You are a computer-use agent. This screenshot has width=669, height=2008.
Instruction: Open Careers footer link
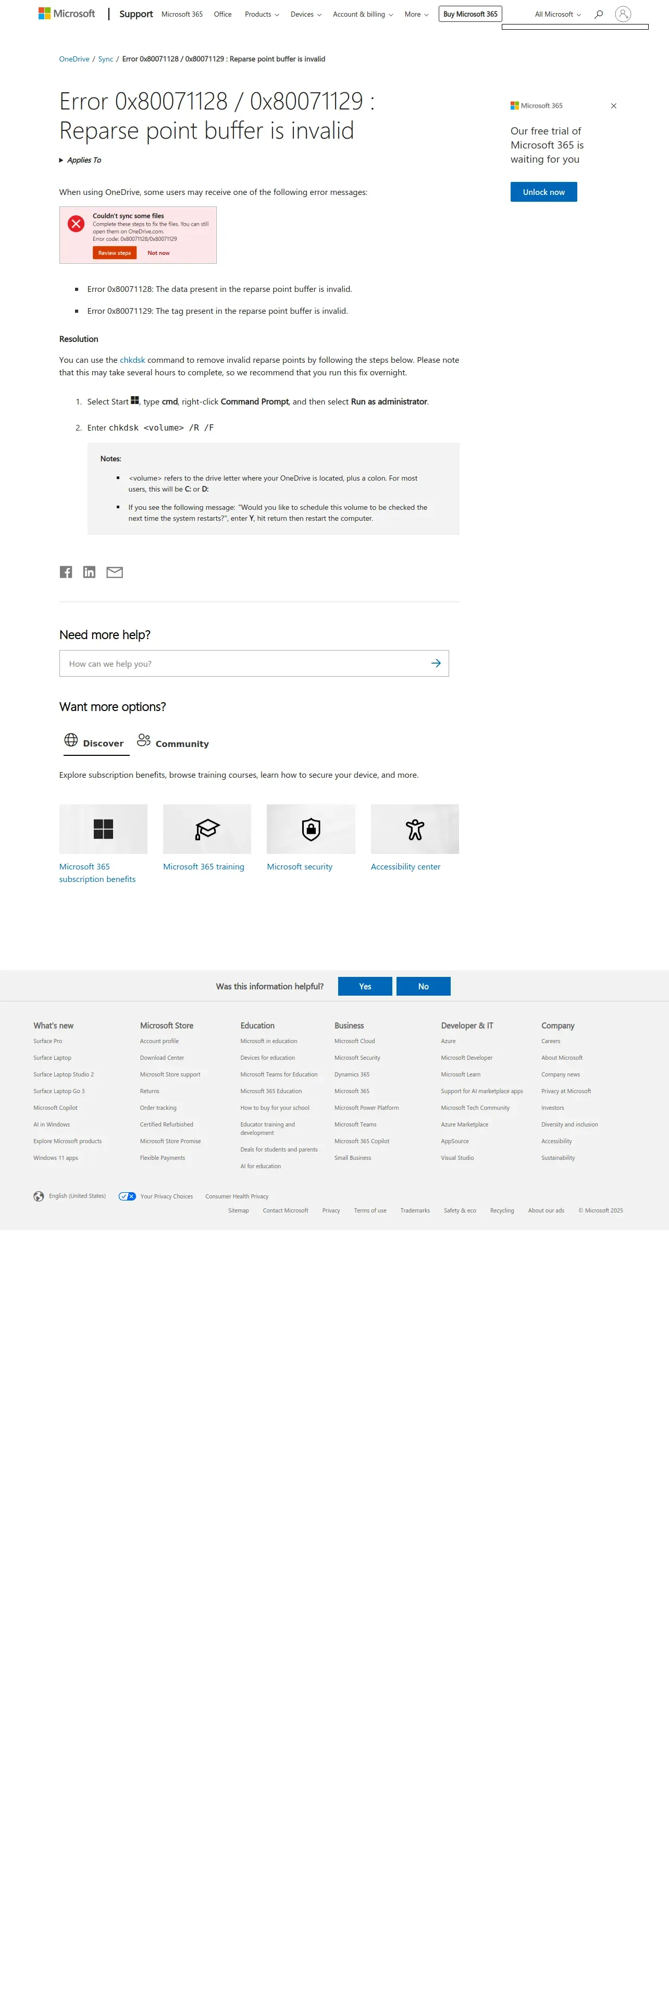click(551, 1042)
